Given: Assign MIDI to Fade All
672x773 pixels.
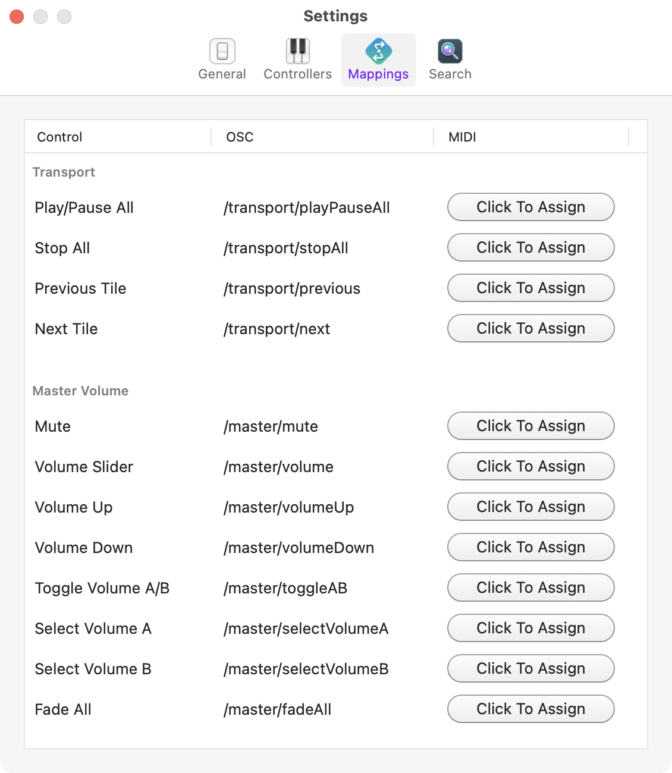Looking at the screenshot, I should click(531, 709).
